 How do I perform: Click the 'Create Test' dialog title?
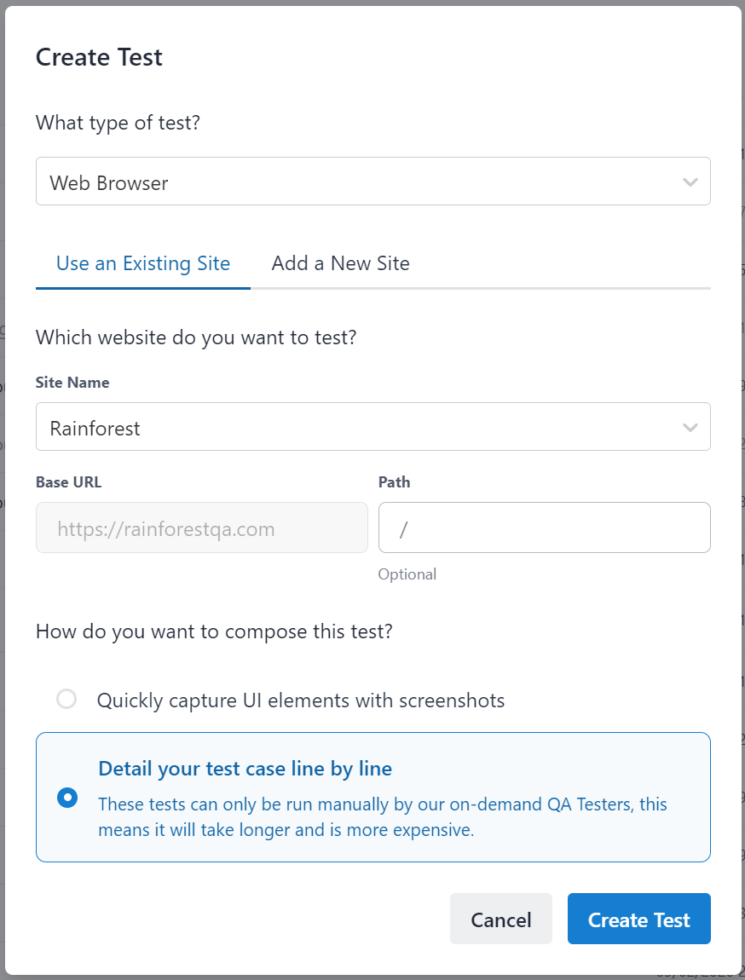(x=99, y=57)
